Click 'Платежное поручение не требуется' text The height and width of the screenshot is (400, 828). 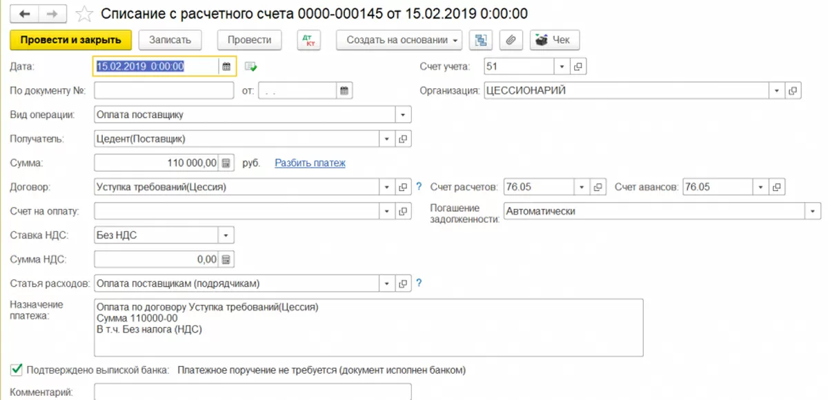(x=322, y=370)
